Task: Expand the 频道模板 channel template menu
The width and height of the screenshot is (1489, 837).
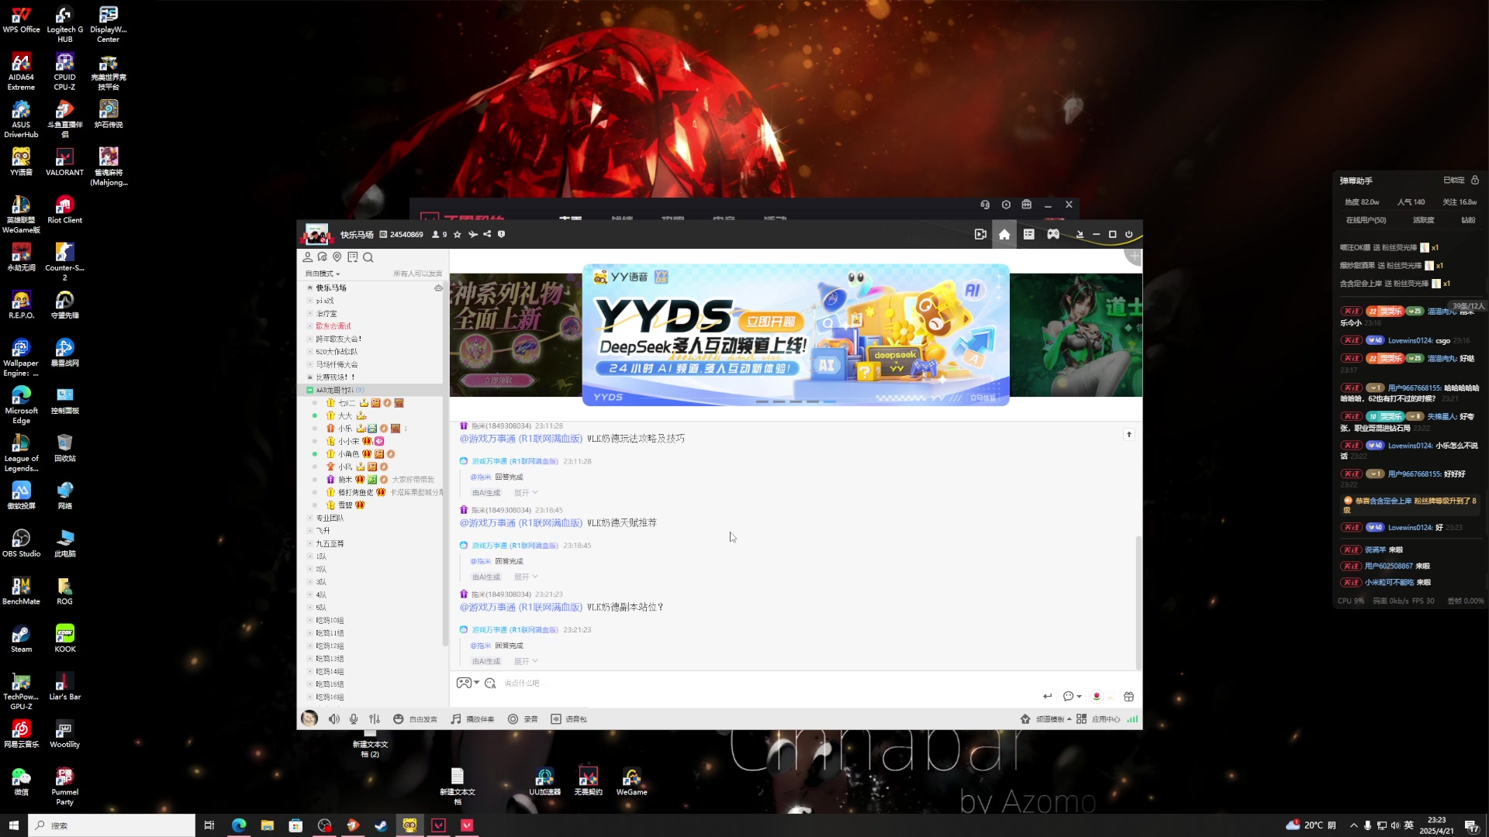Action: (x=1046, y=719)
